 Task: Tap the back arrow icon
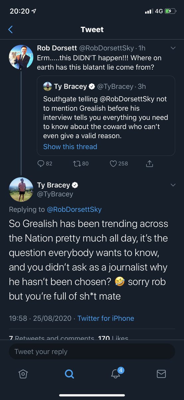point(10,30)
